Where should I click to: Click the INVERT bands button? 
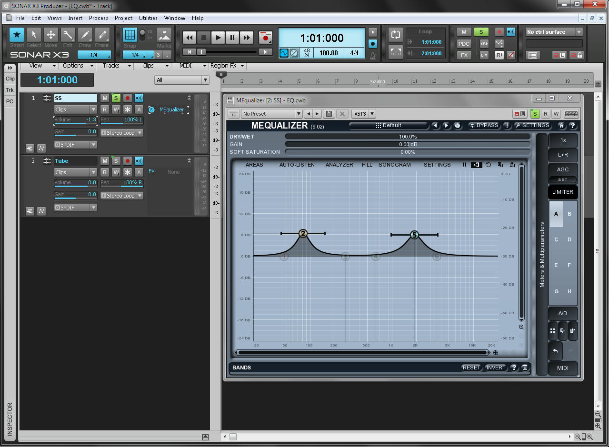click(x=496, y=368)
